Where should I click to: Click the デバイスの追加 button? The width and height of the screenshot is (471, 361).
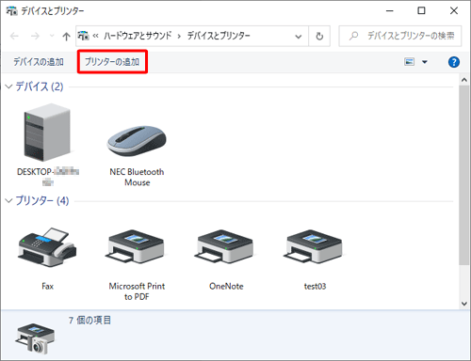[x=39, y=62]
